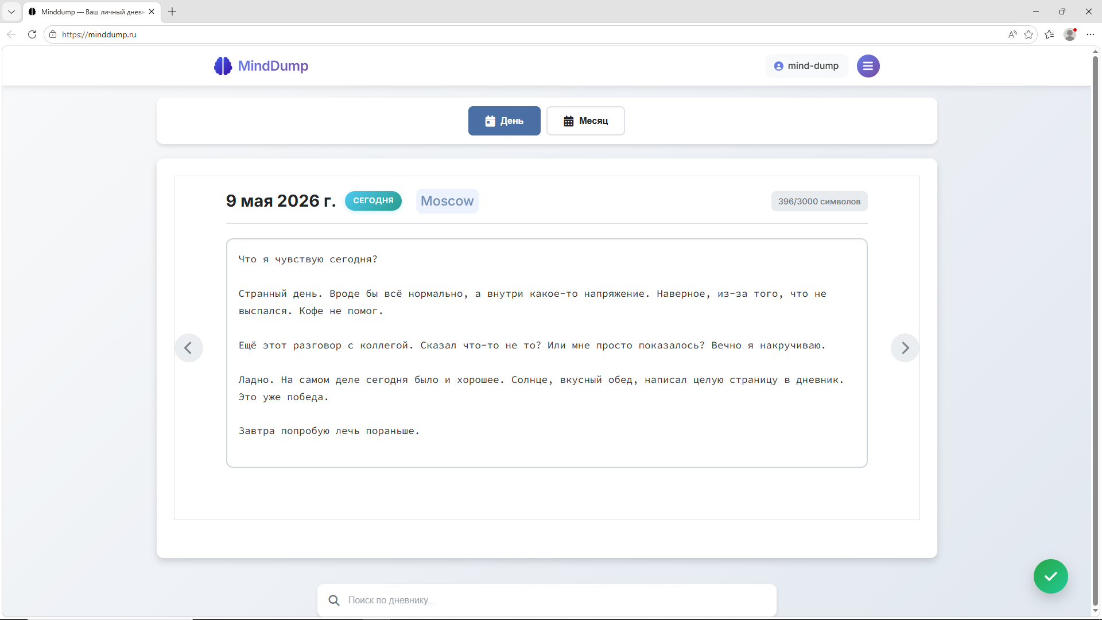Click the green checkmark save button
Image resolution: width=1102 pixels, height=620 pixels.
click(1050, 576)
